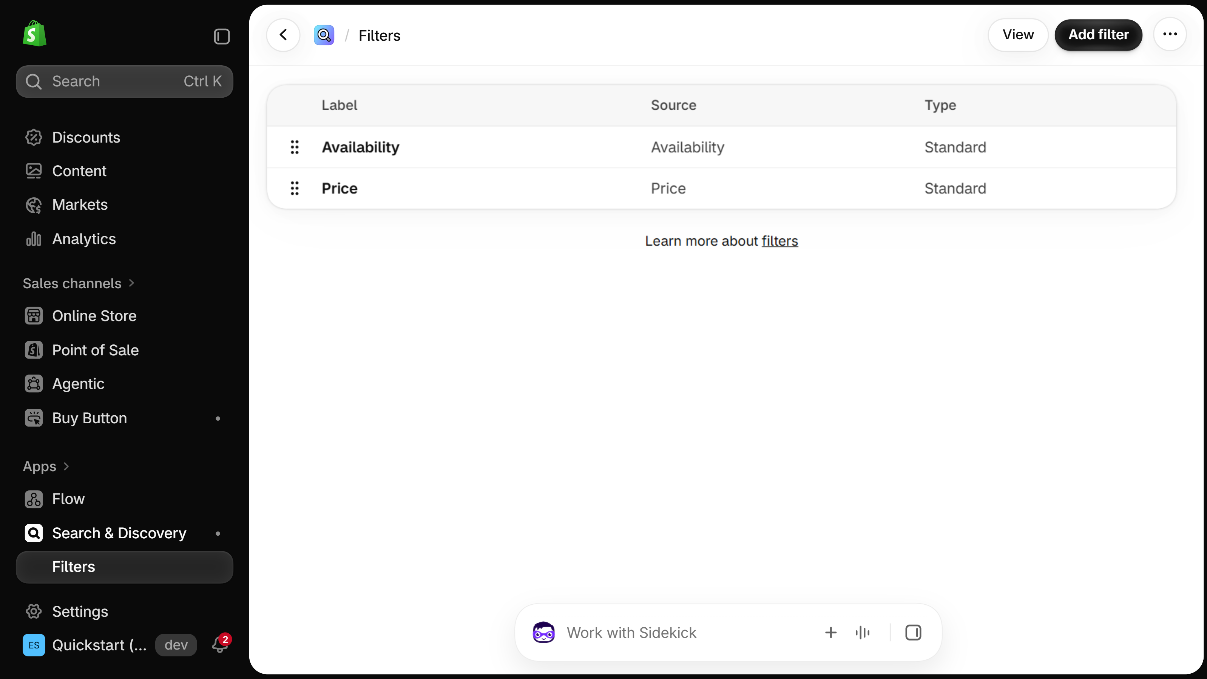
Task: Click the Label column header
Action: click(339, 105)
